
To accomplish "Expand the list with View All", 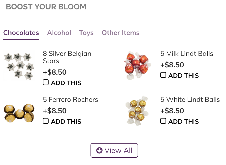I will point(114,150).
